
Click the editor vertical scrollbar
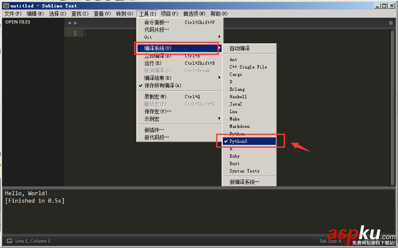pyautogui.click(x=393, y=107)
